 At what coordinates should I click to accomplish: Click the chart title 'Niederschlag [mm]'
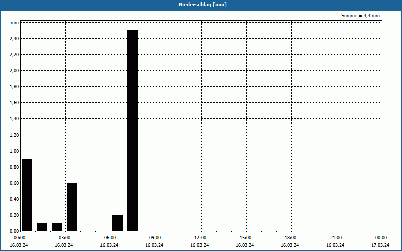203,5
